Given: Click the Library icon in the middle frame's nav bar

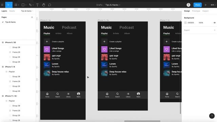Looking at the screenshot, I should point(128,94).
